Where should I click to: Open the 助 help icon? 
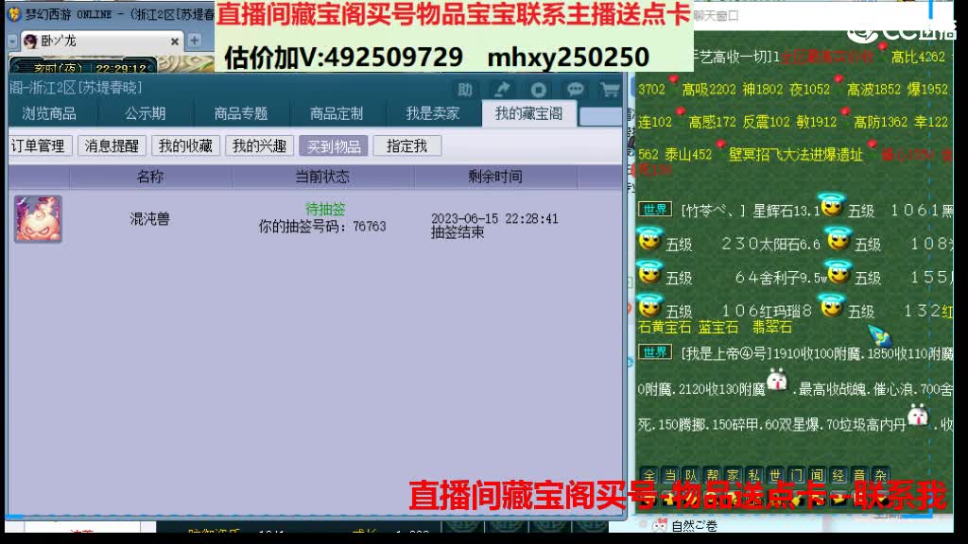(x=465, y=90)
